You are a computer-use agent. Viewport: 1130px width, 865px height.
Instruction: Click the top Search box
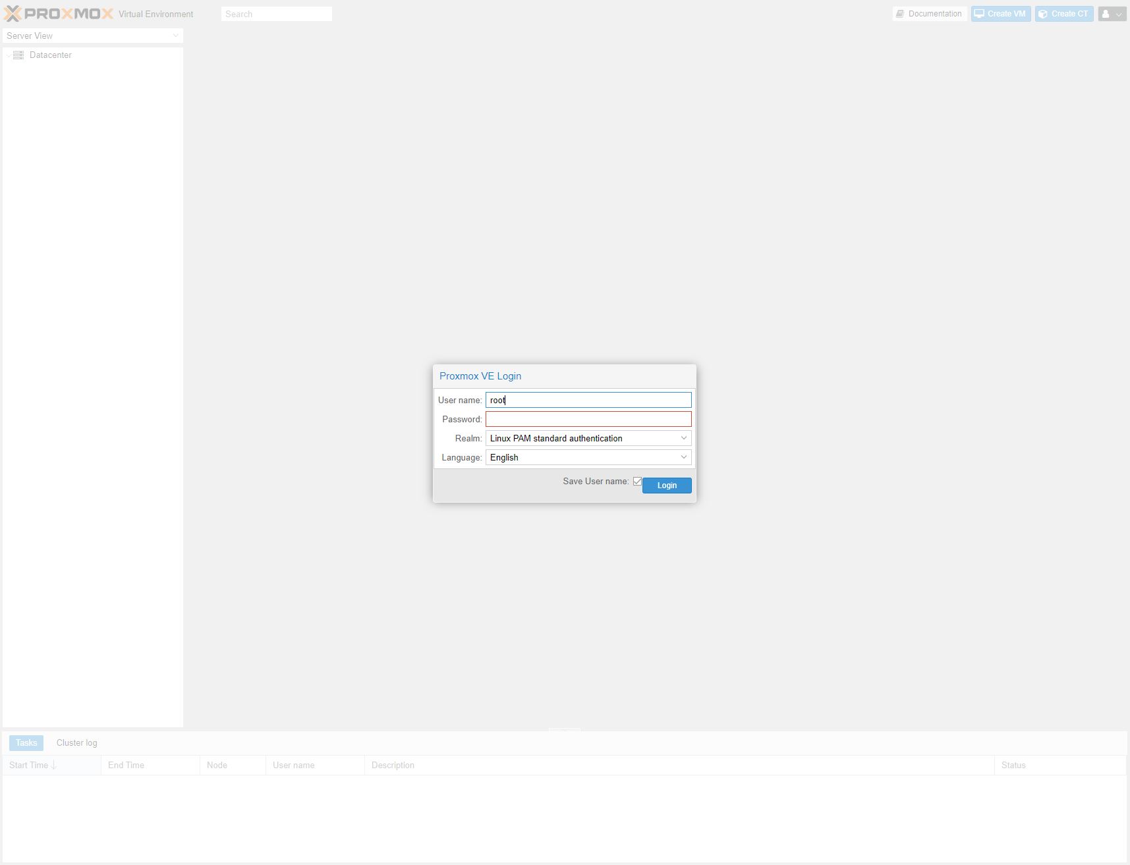point(277,14)
